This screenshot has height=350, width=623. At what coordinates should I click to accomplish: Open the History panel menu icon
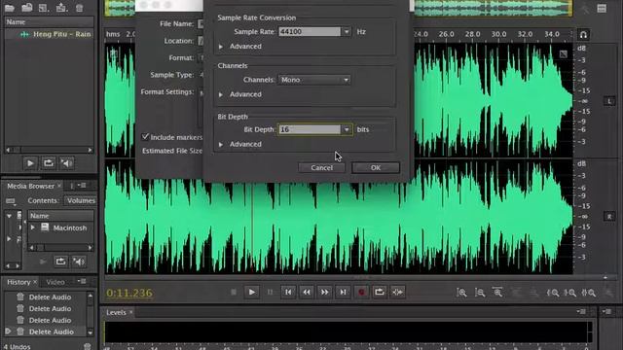tap(82, 281)
